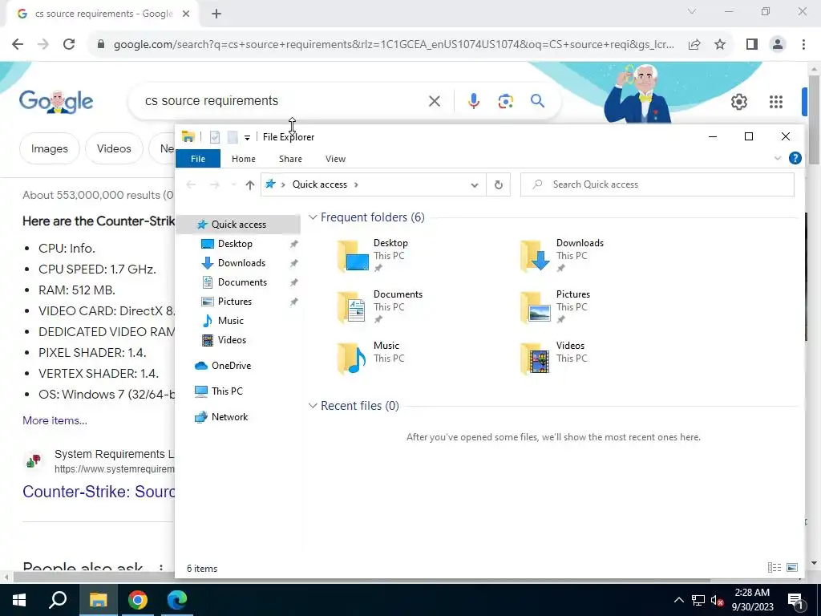
Task: Filter Google results by Images
Action: [x=49, y=148]
